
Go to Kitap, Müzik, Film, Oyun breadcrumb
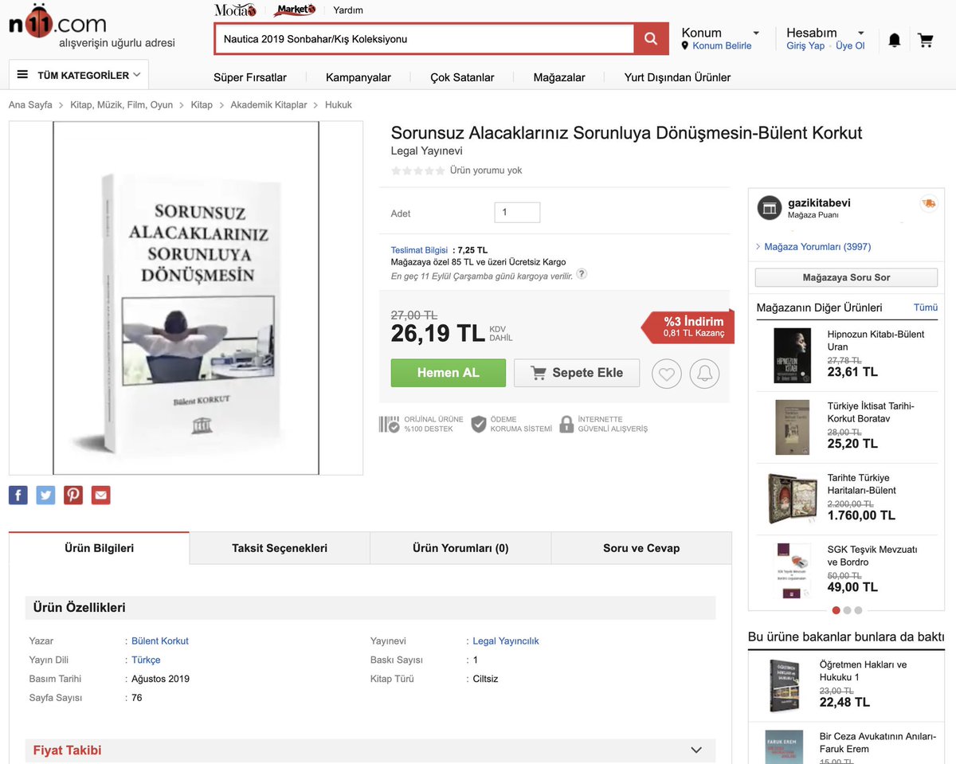(121, 104)
